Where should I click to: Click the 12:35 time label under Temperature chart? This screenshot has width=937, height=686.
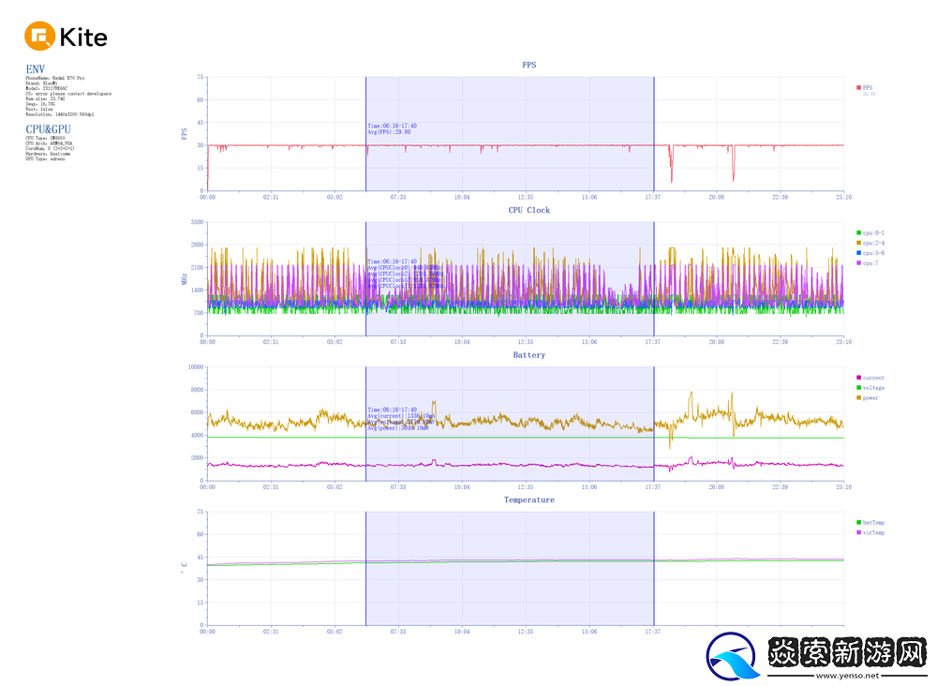[525, 633]
